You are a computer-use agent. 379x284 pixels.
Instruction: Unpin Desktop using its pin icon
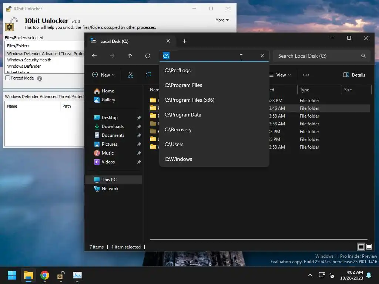click(139, 118)
